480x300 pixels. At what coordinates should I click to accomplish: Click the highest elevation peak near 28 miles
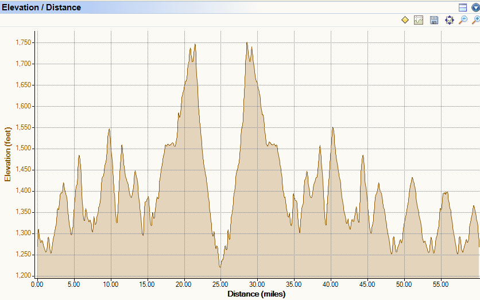click(247, 43)
